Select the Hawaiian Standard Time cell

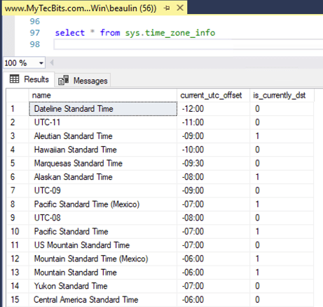pyautogui.click(x=103, y=150)
